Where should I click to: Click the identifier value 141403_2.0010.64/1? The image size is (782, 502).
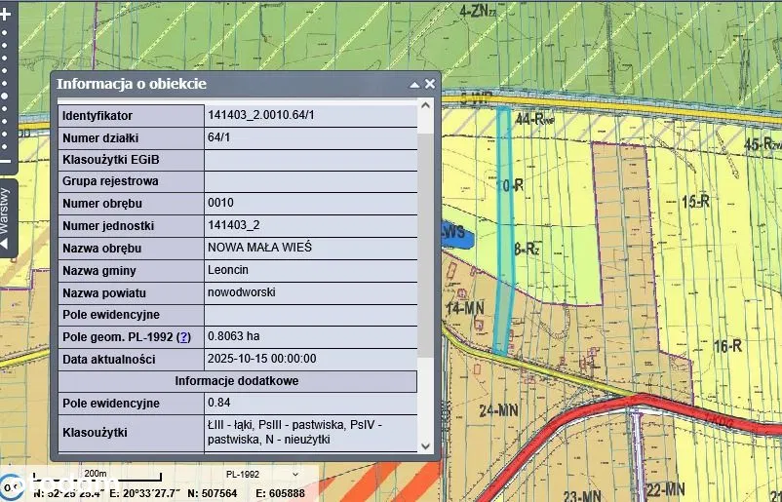click(x=261, y=115)
